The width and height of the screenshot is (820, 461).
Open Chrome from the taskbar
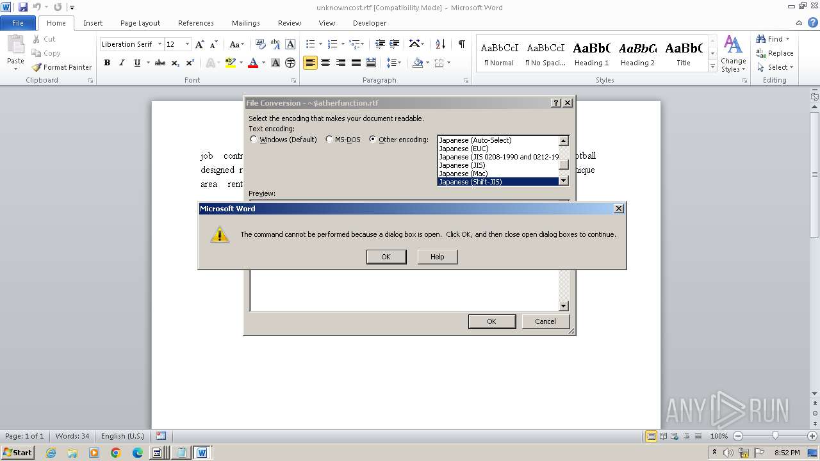(x=116, y=453)
